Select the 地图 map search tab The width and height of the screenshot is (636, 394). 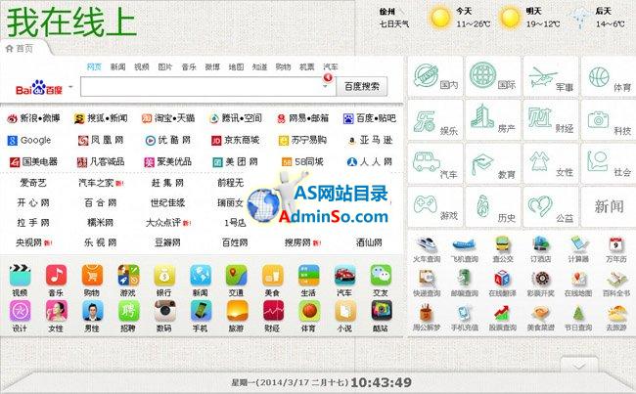coord(236,66)
